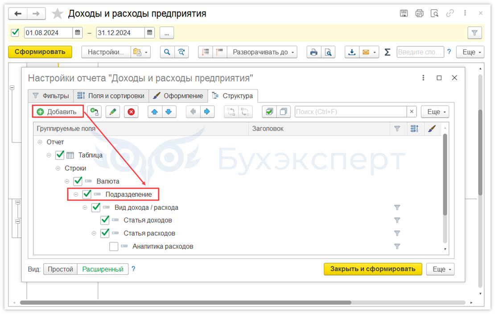The height and width of the screenshot is (314, 495).
Task: Collapse the Подразделение tree node
Action: click(76, 194)
